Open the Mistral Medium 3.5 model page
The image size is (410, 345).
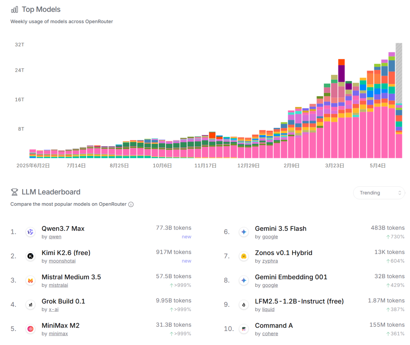point(71,277)
